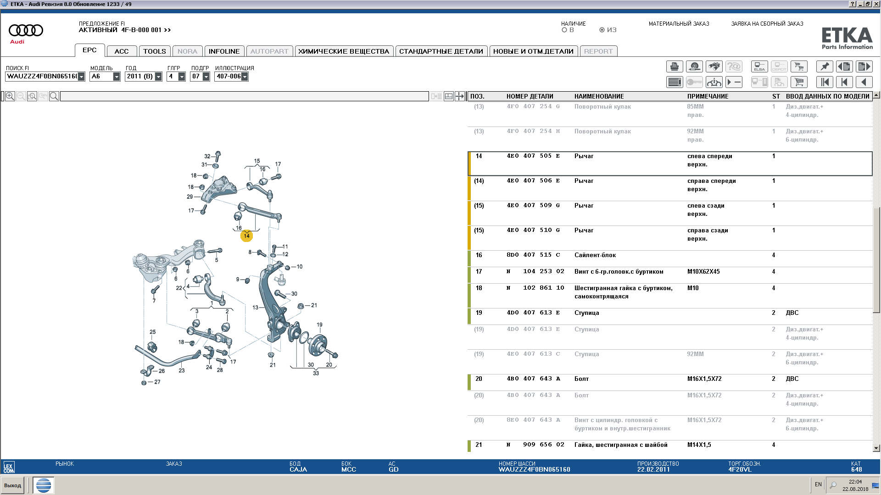Open the ГОД 2011 (B) dropdown
Image resolution: width=881 pixels, height=495 pixels.
(x=158, y=77)
